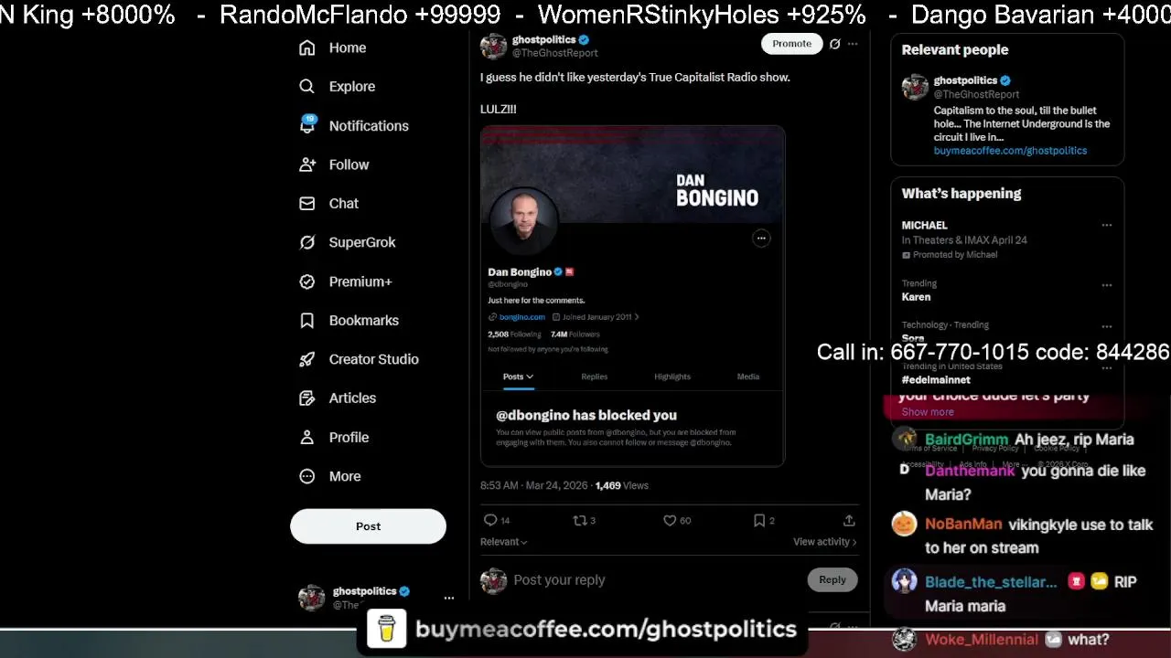The height and width of the screenshot is (658, 1171).
Task: Click NoBanMan username in chat overlay
Action: (x=963, y=525)
